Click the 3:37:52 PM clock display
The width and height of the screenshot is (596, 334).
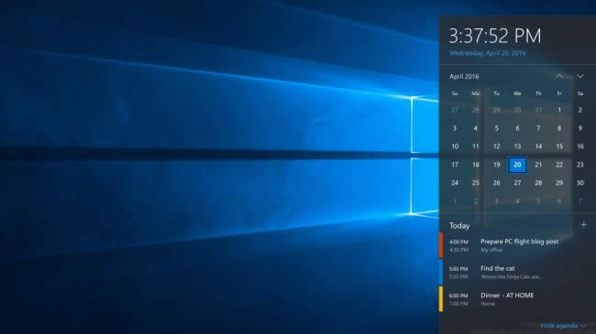pos(495,36)
